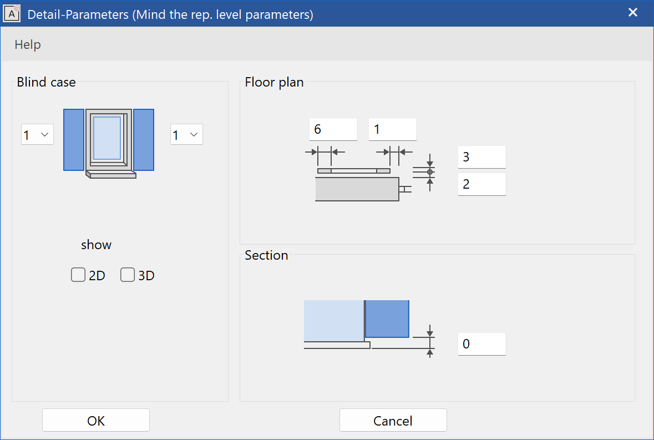Click the floor plan field containing 1
This screenshot has height=440, width=654.
(393, 129)
